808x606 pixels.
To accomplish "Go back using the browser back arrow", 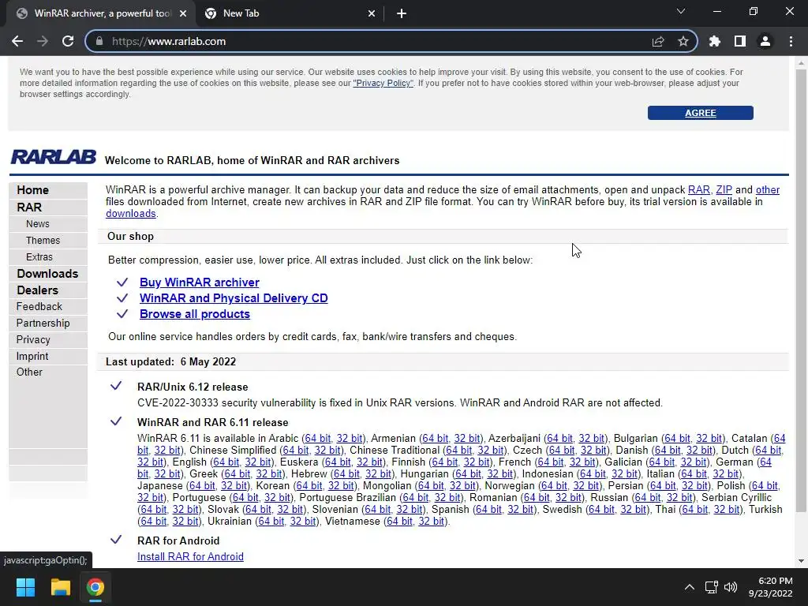I will click(17, 41).
